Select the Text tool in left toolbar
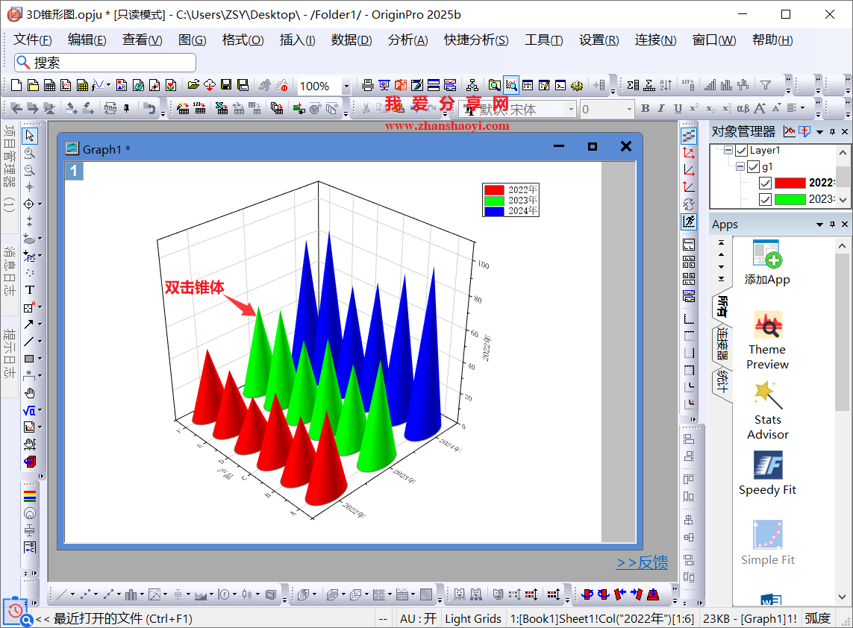This screenshot has width=853, height=628. (x=30, y=289)
